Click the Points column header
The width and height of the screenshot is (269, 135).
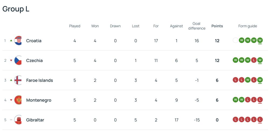click(217, 26)
